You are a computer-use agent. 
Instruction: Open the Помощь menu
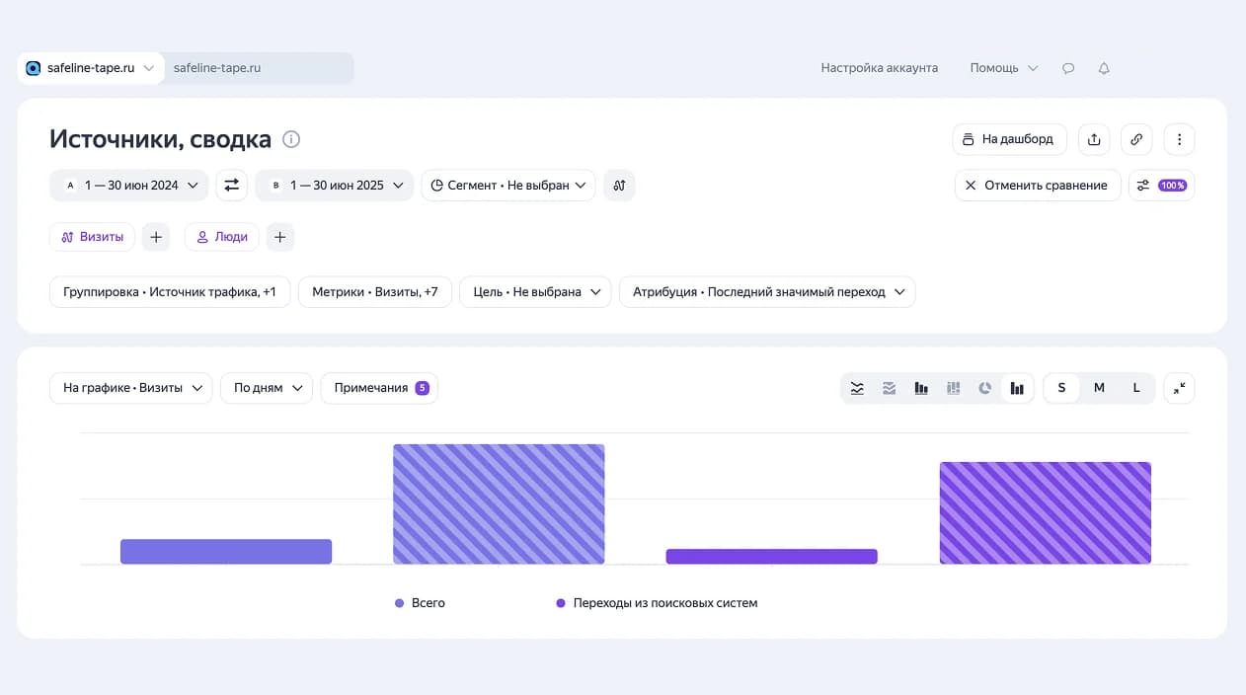(x=1004, y=68)
